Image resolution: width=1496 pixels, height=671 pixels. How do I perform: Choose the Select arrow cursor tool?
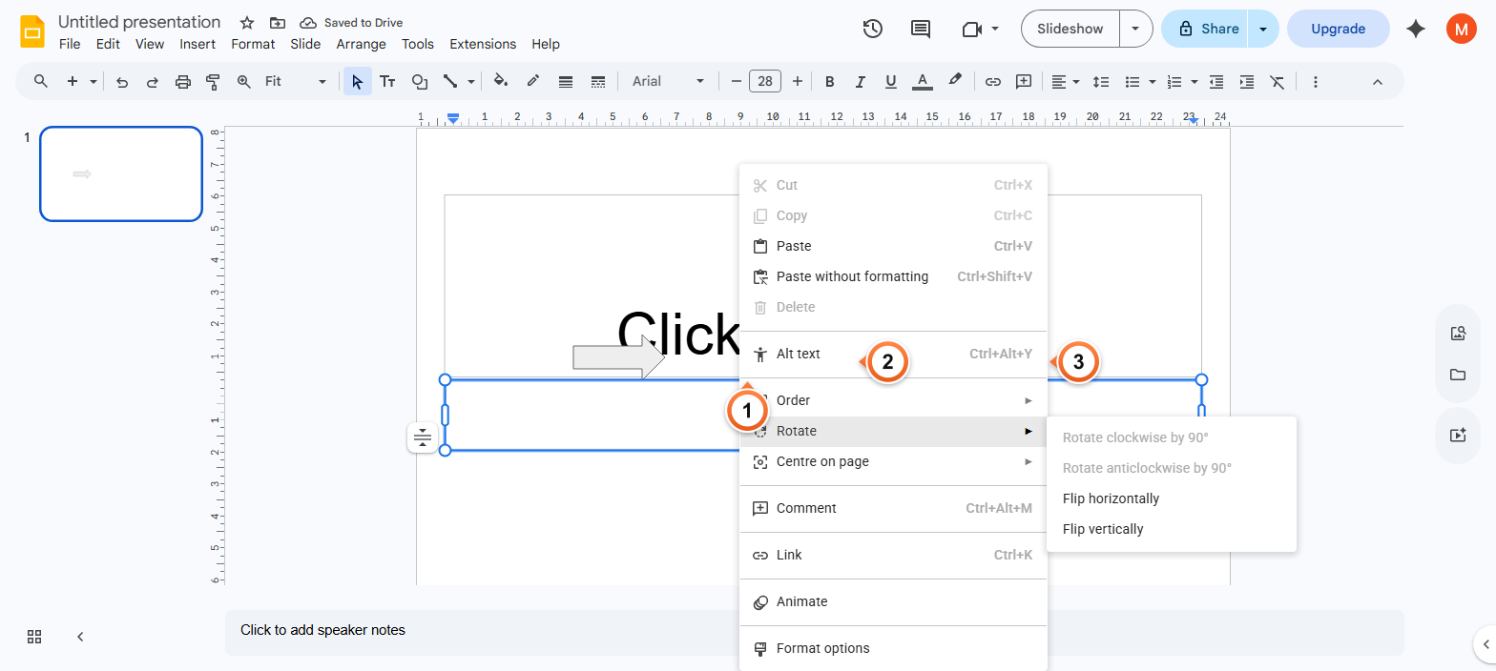358,82
